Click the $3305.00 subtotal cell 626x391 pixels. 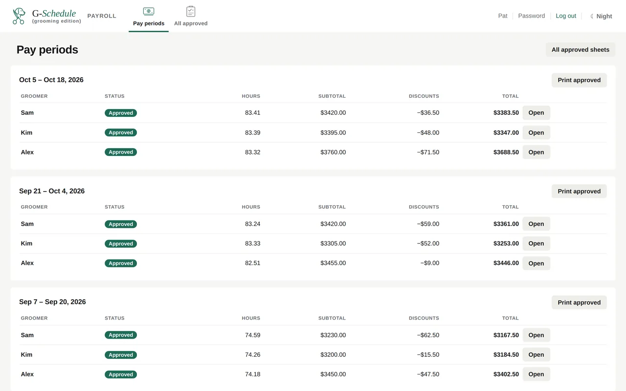coord(333,243)
